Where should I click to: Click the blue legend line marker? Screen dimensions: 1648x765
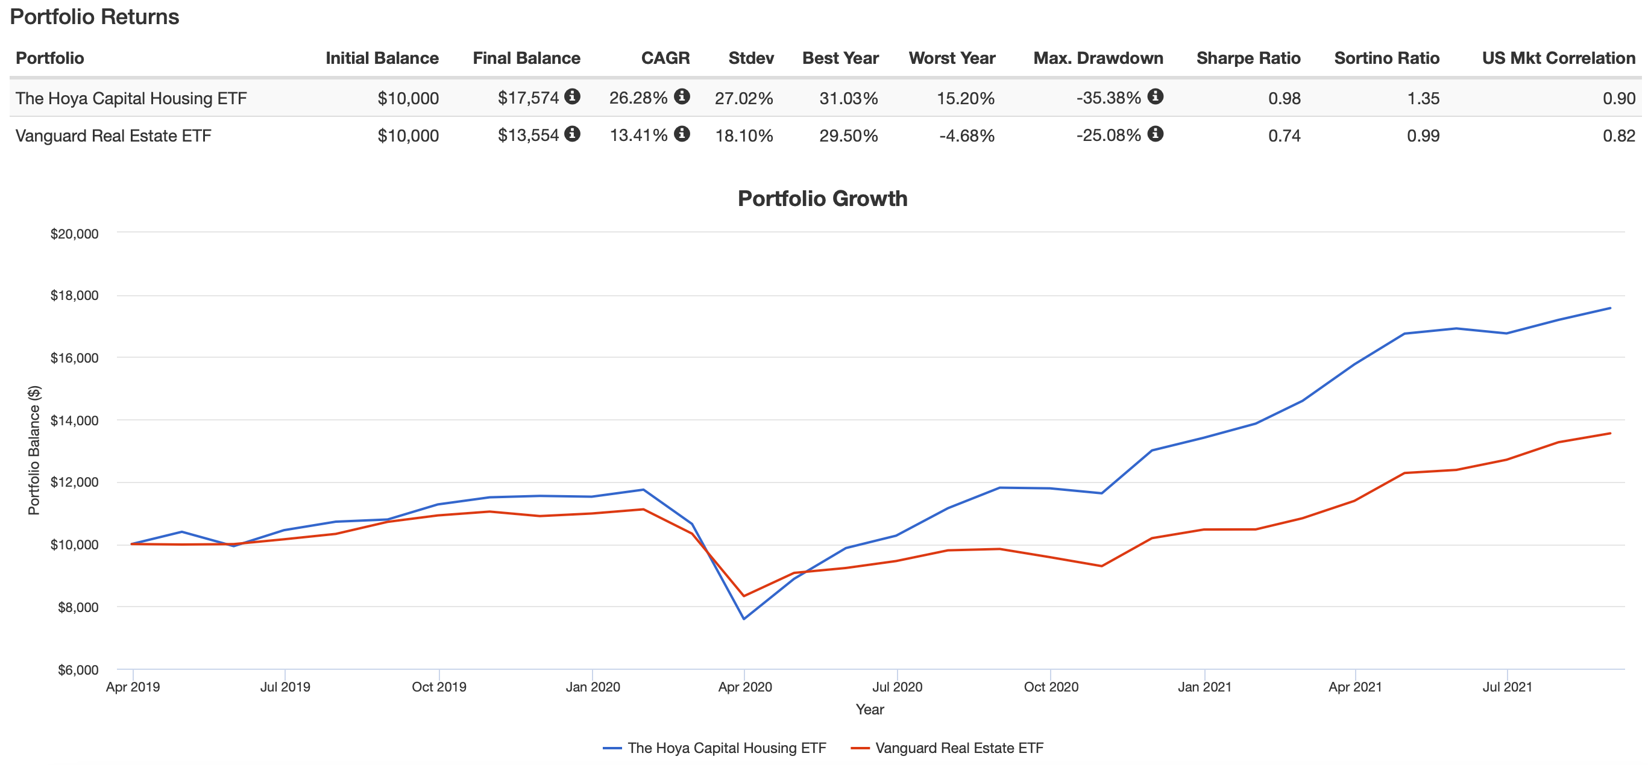point(612,748)
